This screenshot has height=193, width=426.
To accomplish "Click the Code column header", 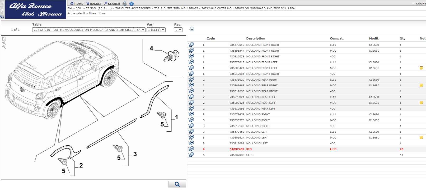I will coord(211,38).
